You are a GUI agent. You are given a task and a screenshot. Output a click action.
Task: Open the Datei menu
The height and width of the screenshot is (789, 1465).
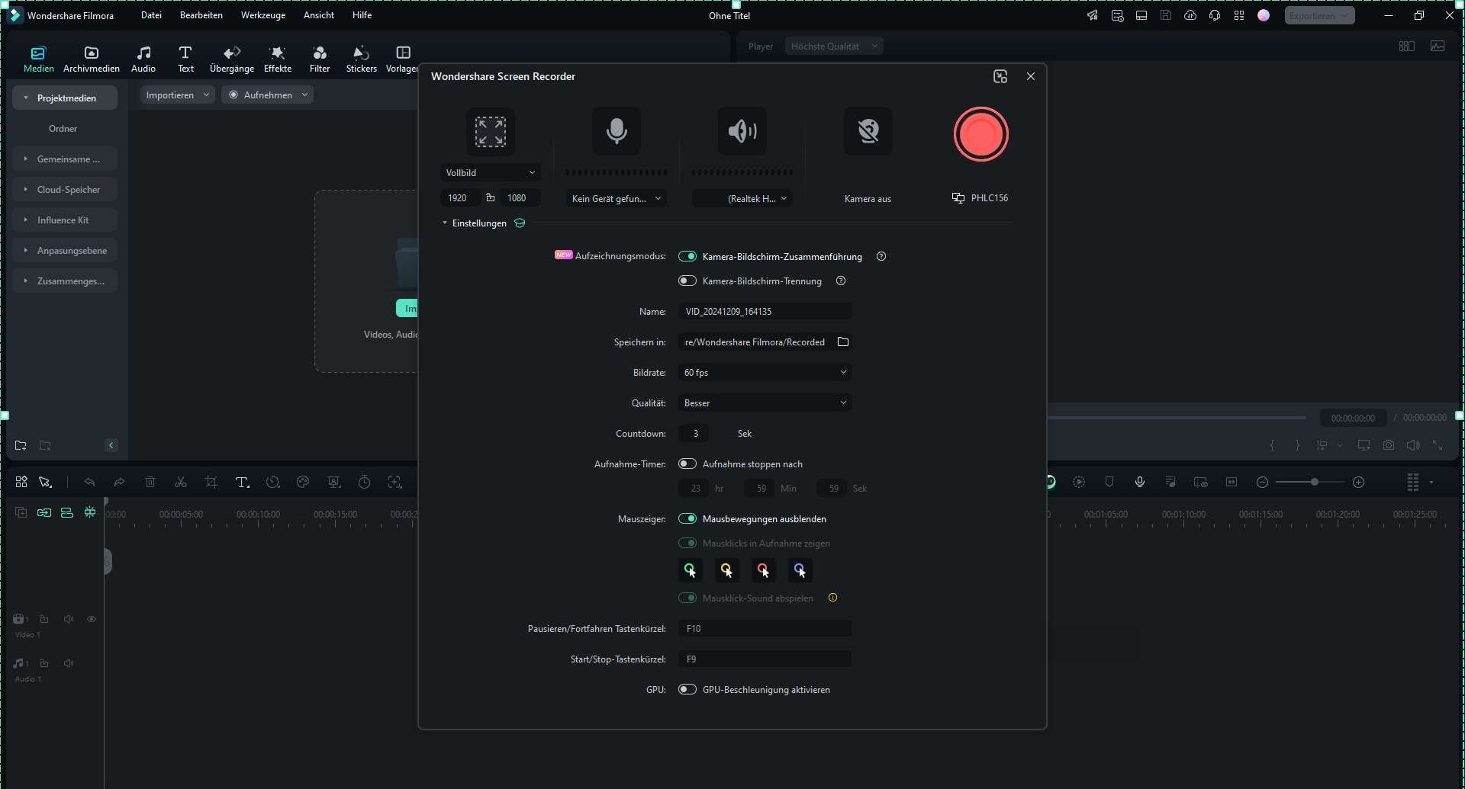pyautogui.click(x=151, y=15)
